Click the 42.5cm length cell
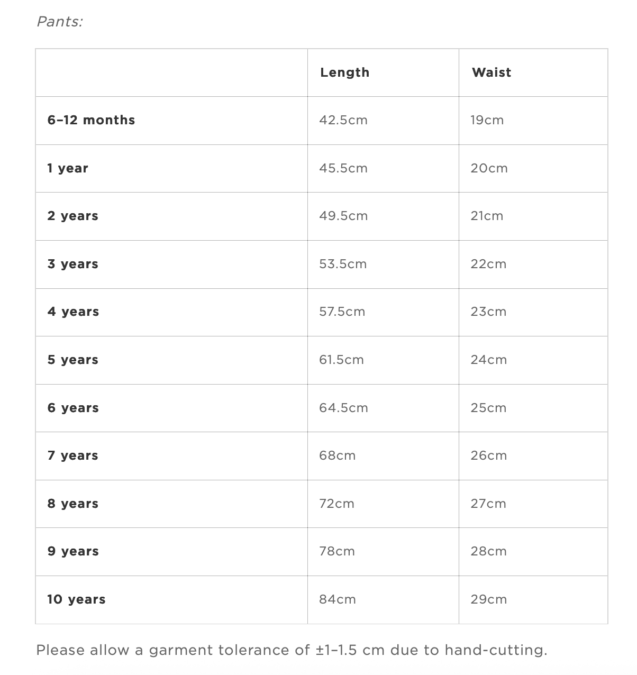The image size is (637, 675). point(343,120)
